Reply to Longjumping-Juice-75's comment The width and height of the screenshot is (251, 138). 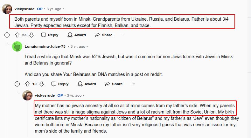coord(60,84)
